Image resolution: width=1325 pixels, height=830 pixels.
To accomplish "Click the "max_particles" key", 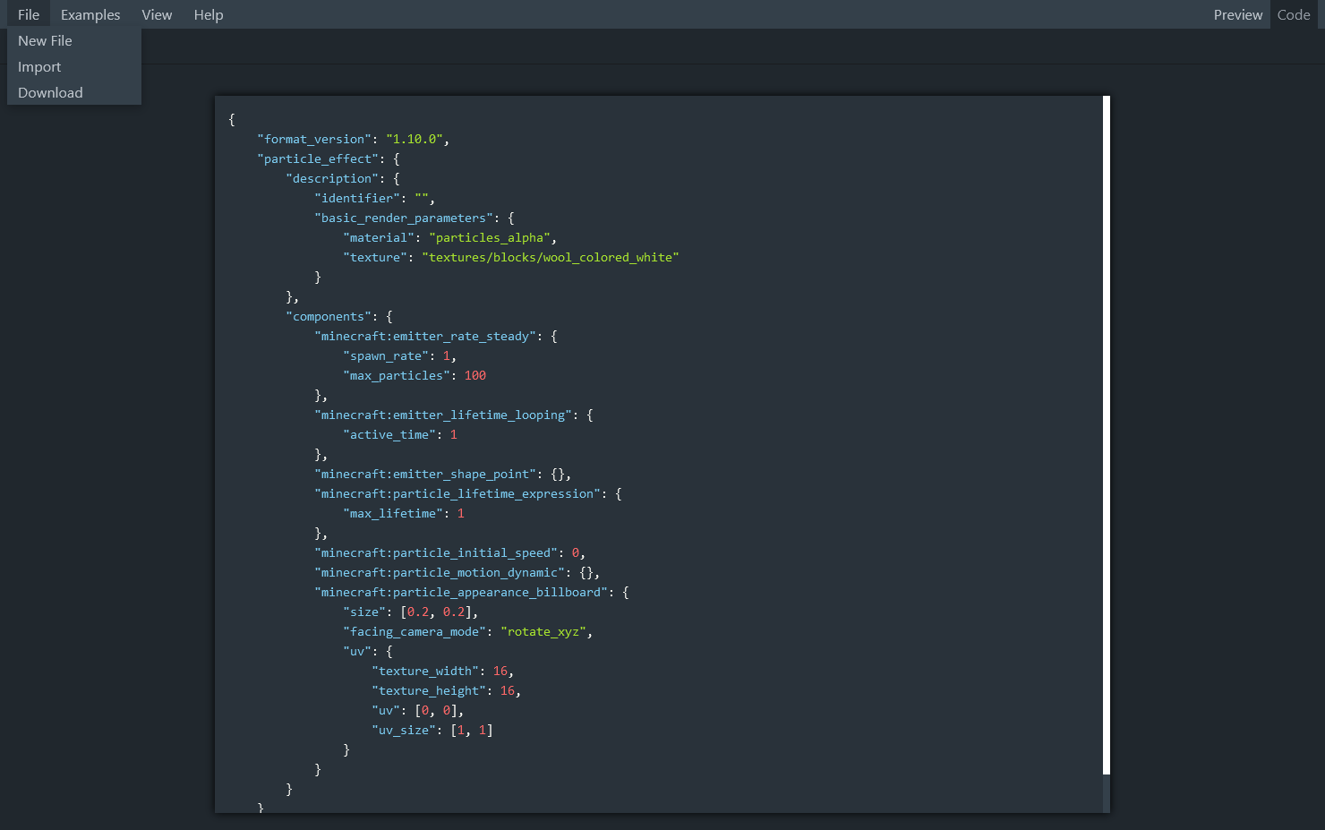I will [397, 375].
